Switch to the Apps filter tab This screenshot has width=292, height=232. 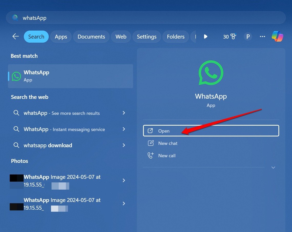point(61,36)
